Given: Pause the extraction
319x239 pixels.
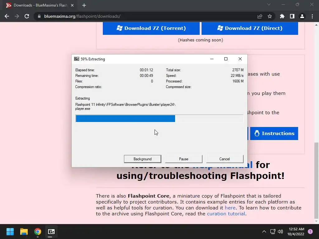Looking at the screenshot, I should click(184, 159).
